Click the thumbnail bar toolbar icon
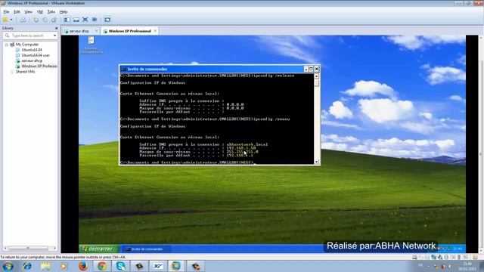Image resolution: width=484 pixels, height=272 pixels. [76, 20]
